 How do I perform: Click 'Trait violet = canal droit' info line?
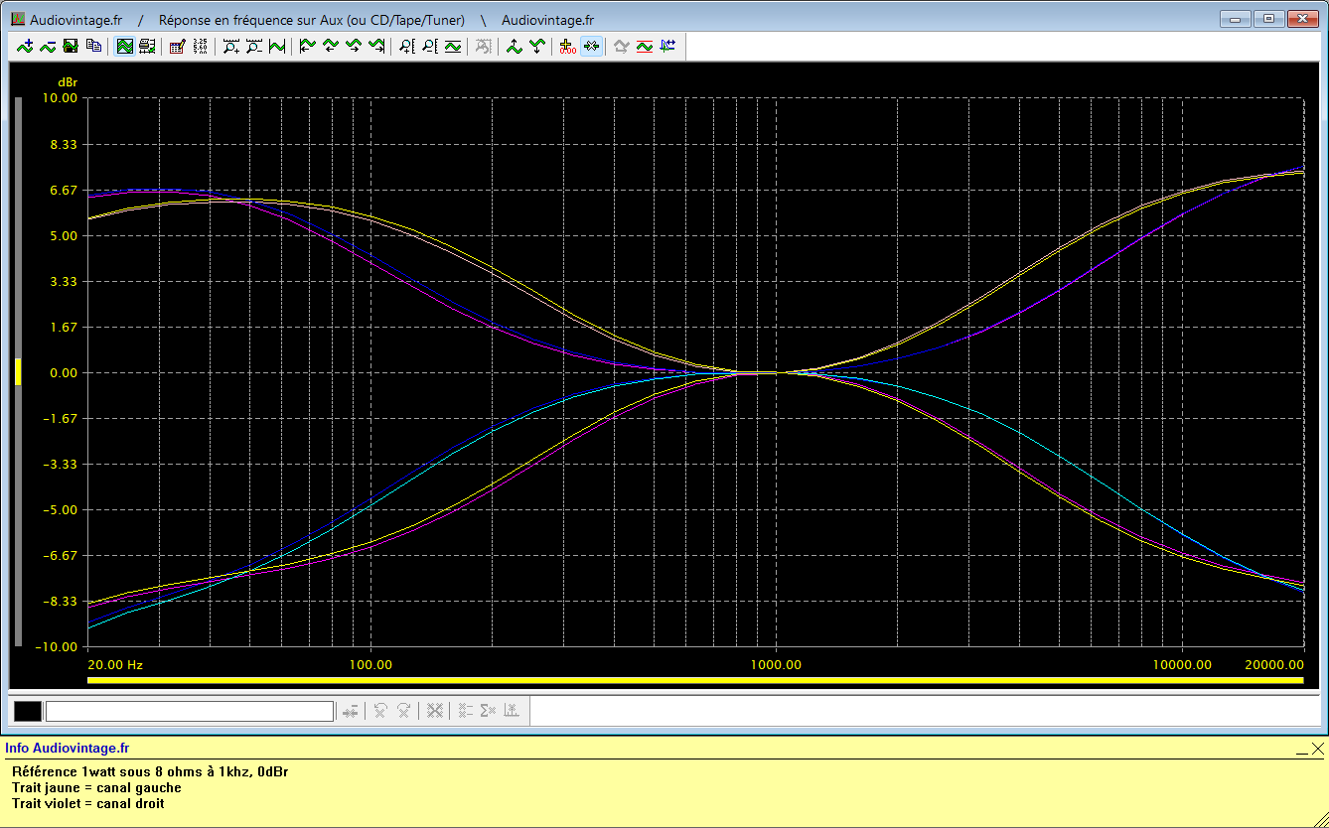tap(88, 803)
